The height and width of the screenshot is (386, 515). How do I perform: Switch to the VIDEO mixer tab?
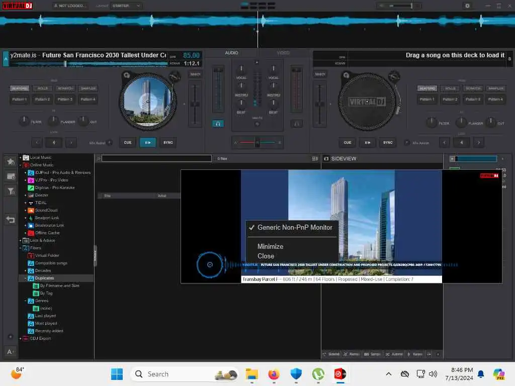point(283,53)
